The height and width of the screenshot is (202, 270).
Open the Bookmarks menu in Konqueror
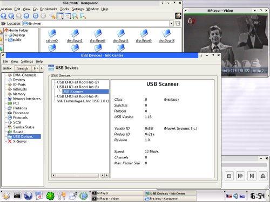(49, 9)
